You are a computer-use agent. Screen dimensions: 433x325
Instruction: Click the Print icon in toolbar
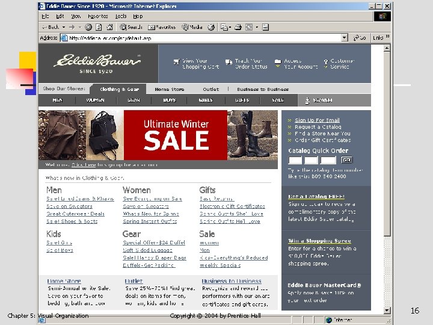pyautogui.click(x=238, y=27)
